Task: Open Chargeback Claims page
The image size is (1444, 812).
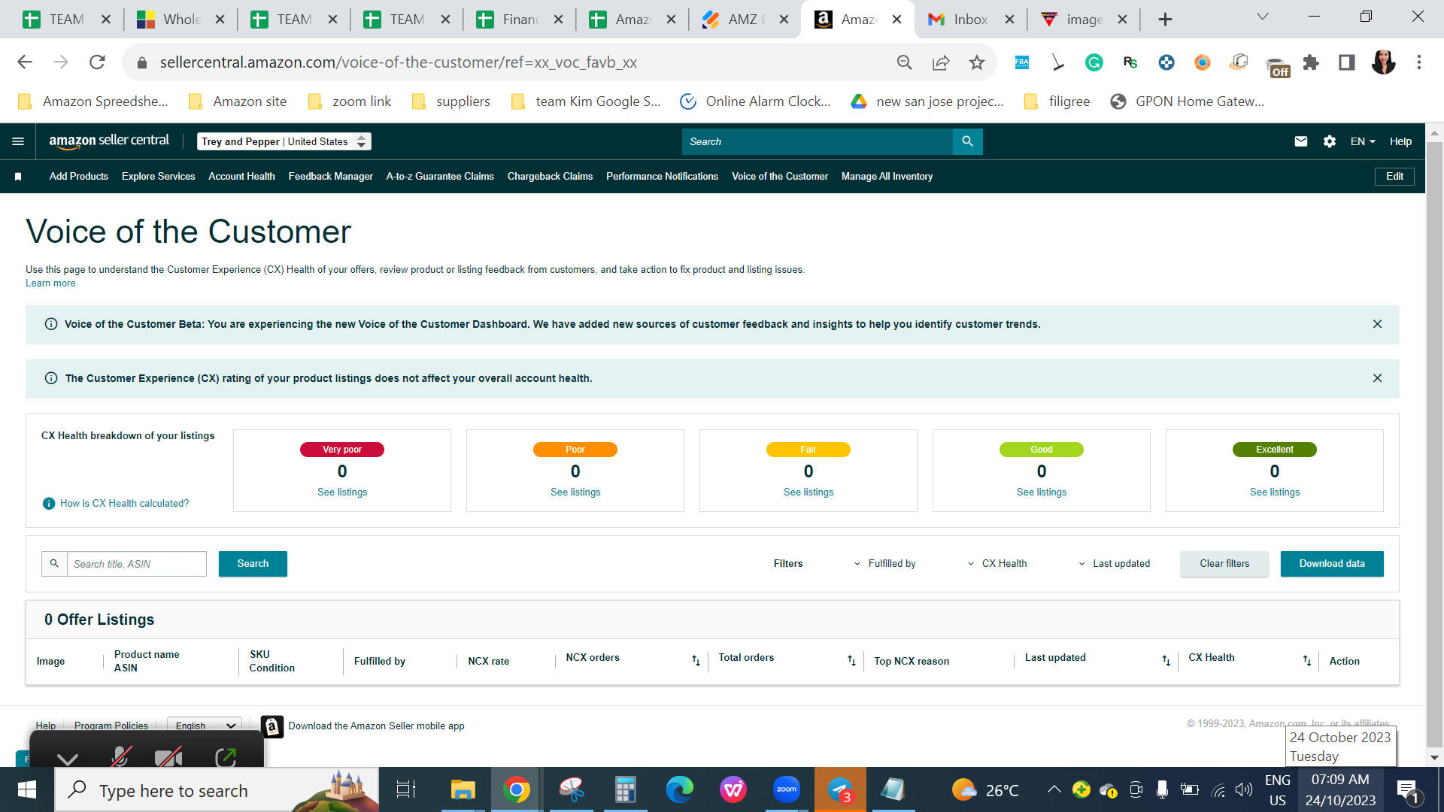Action: point(550,177)
